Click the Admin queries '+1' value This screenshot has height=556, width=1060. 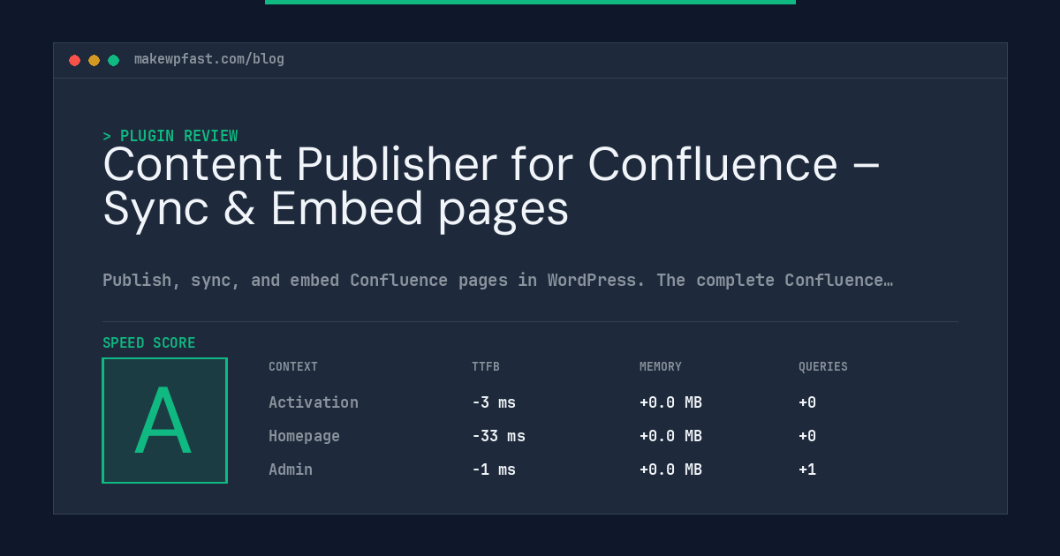(x=807, y=470)
